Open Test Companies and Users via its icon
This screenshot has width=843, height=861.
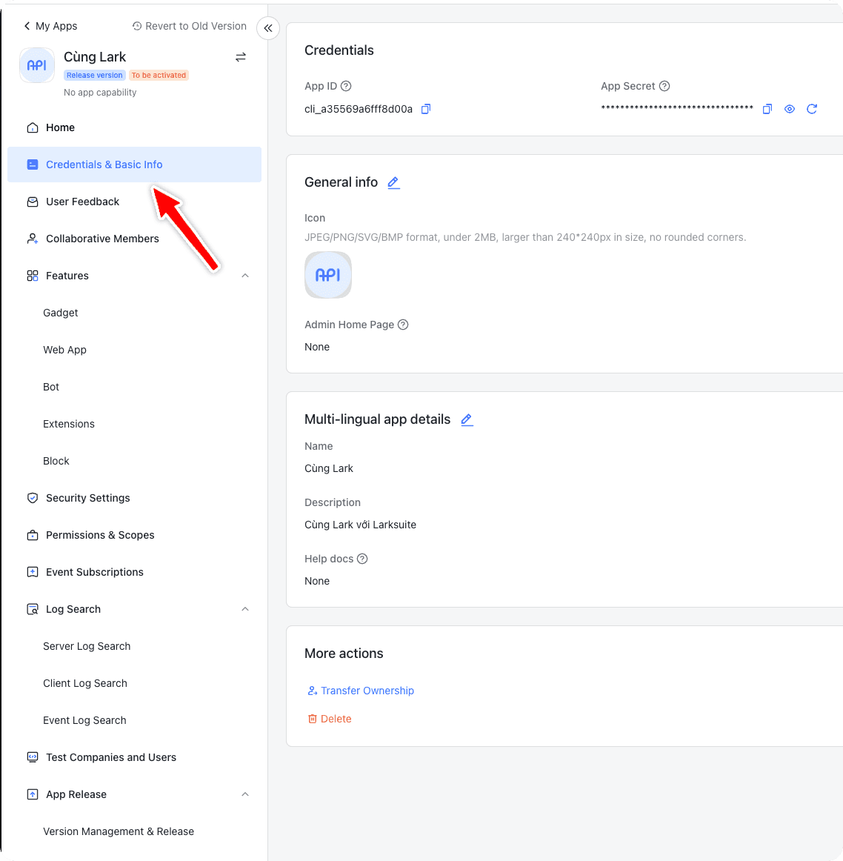[x=33, y=757]
